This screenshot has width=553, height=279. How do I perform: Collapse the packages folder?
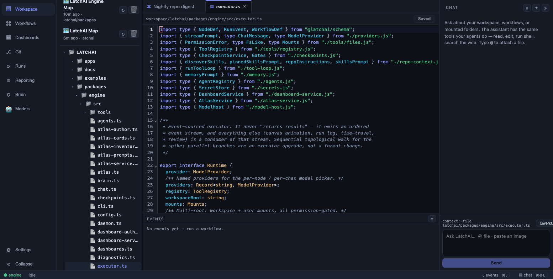72,86
